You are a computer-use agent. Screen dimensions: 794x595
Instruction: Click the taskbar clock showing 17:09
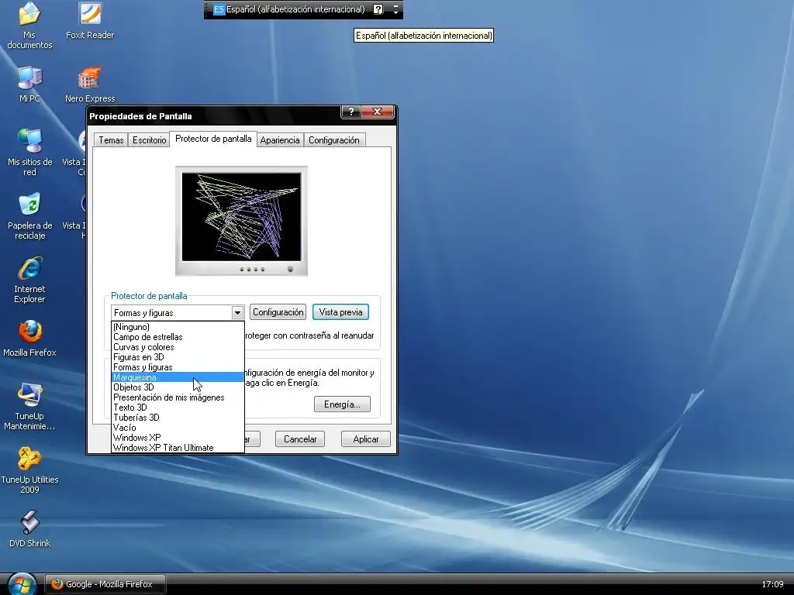point(772,584)
